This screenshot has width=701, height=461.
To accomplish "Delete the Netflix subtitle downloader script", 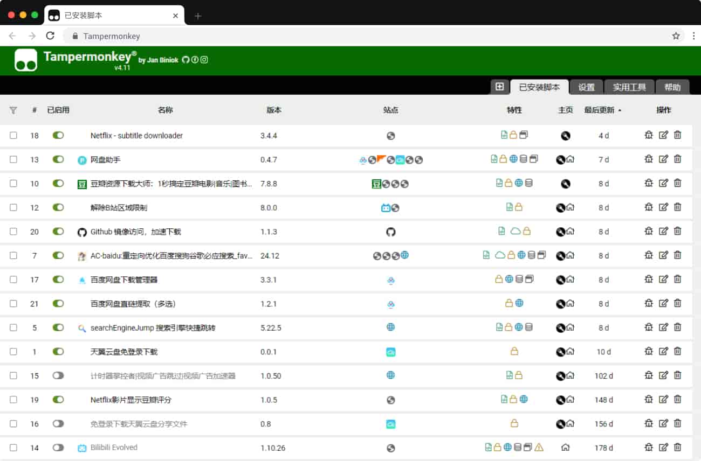I will pos(678,135).
